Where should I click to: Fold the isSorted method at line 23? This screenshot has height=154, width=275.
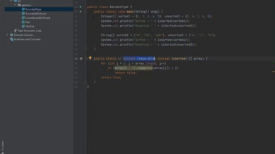(86, 59)
